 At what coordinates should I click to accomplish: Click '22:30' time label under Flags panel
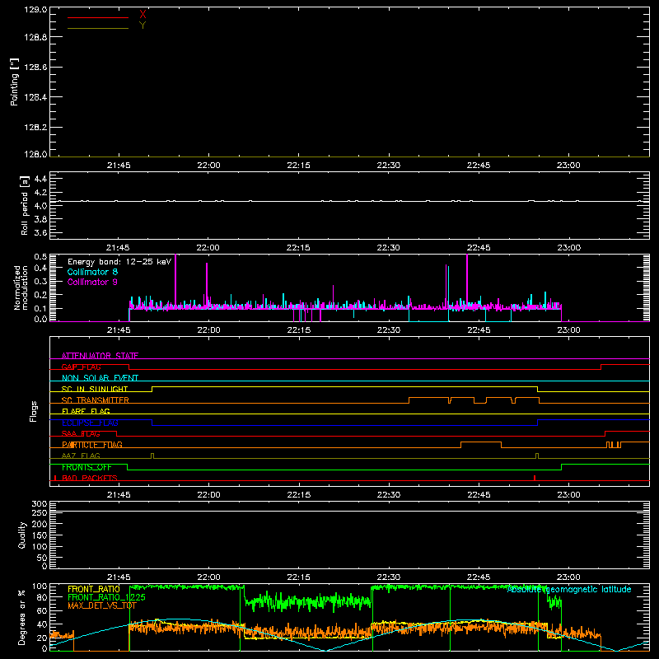[x=389, y=495]
